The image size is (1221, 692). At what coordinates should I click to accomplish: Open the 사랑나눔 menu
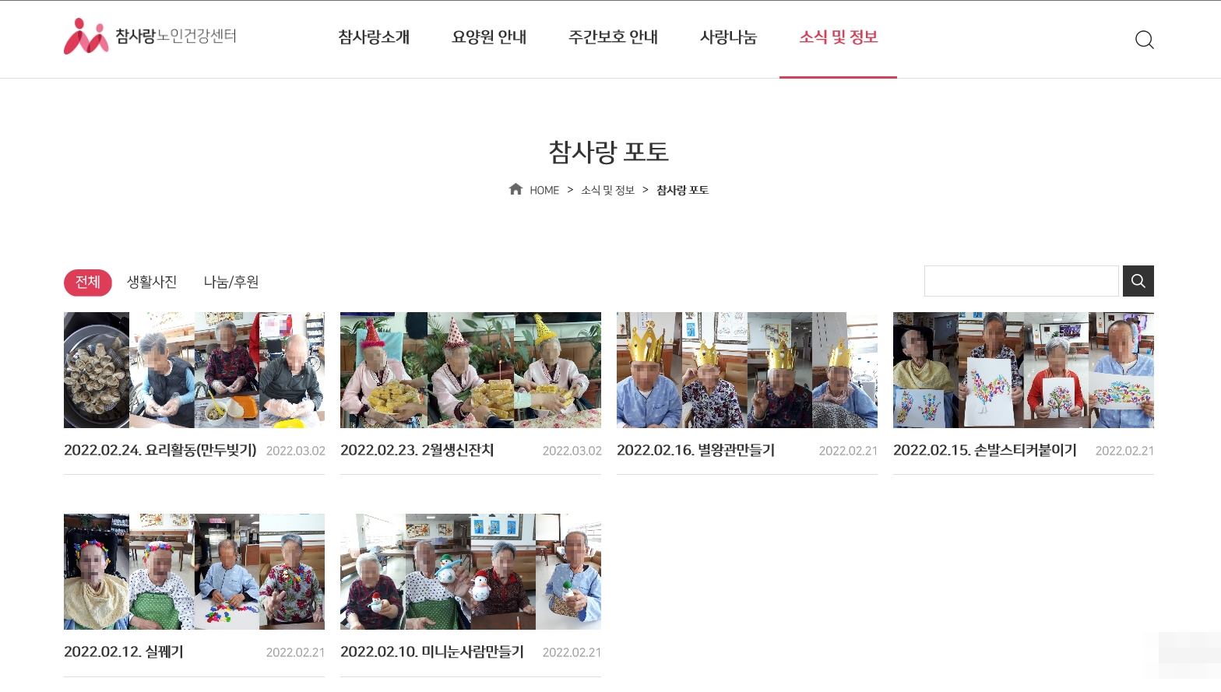pos(728,37)
